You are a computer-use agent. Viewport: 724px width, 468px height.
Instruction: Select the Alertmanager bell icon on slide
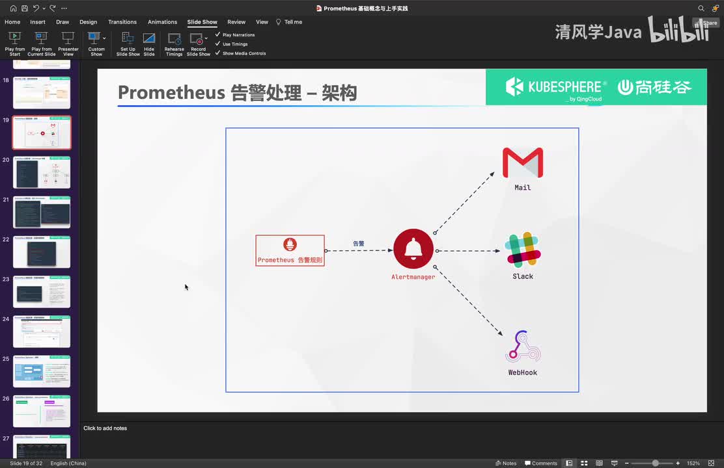413,248
